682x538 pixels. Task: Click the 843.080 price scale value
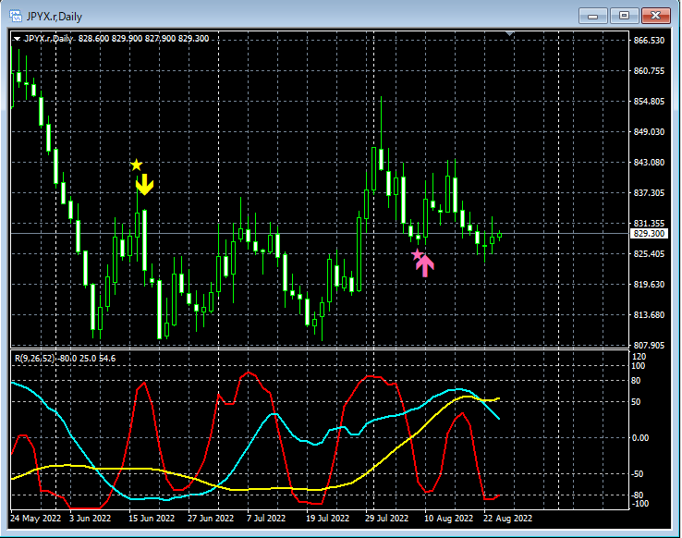[x=649, y=162]
